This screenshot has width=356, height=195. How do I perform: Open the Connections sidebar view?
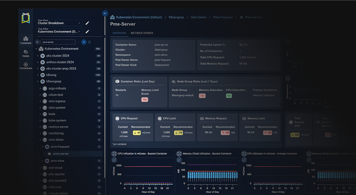pyautogui.click(x=26, y=66)
